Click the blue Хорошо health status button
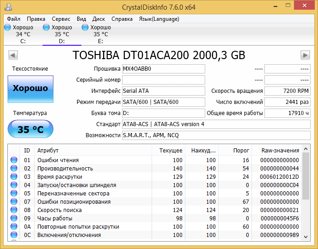The height and width of the screenshot is (249, 318). pos(31,89)
